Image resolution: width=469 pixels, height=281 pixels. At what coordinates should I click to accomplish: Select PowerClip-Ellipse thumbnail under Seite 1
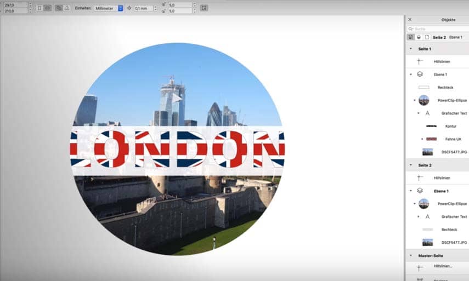pos(423,100)
